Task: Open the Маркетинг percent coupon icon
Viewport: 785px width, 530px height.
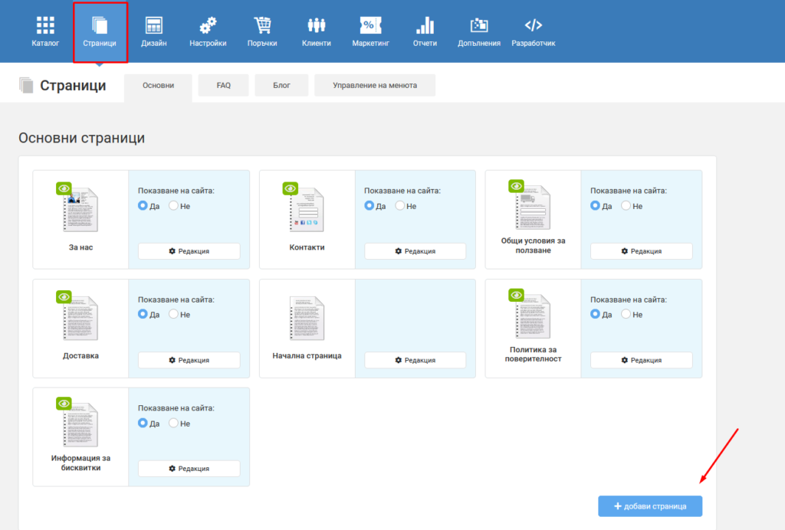Action: pos(370,25)
